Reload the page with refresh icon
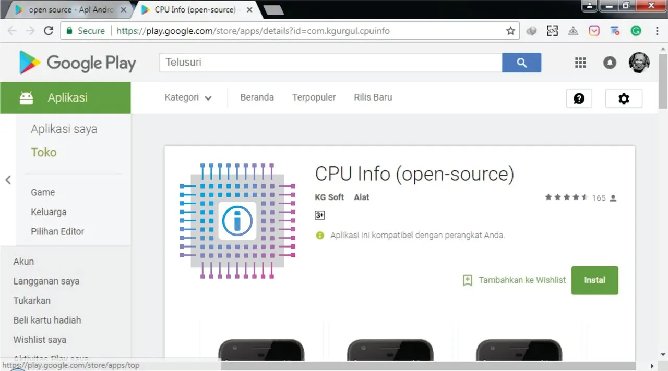Viewport: 668px width, 371px height. click(49, 31)
